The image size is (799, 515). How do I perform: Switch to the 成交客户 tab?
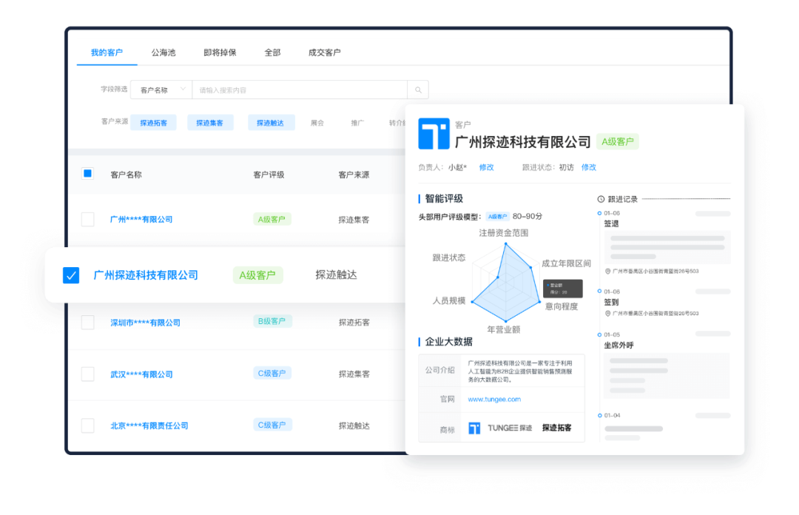[x=323, y=52]
